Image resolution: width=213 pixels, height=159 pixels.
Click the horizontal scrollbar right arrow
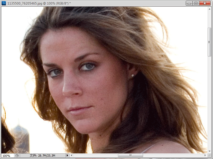205,156
